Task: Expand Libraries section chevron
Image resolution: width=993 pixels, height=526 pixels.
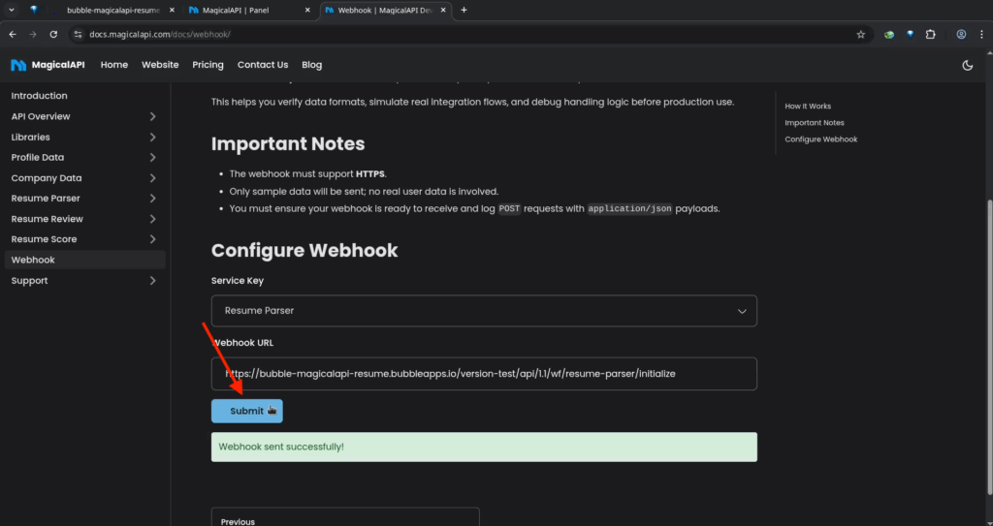Action: (x=152, y=137)
